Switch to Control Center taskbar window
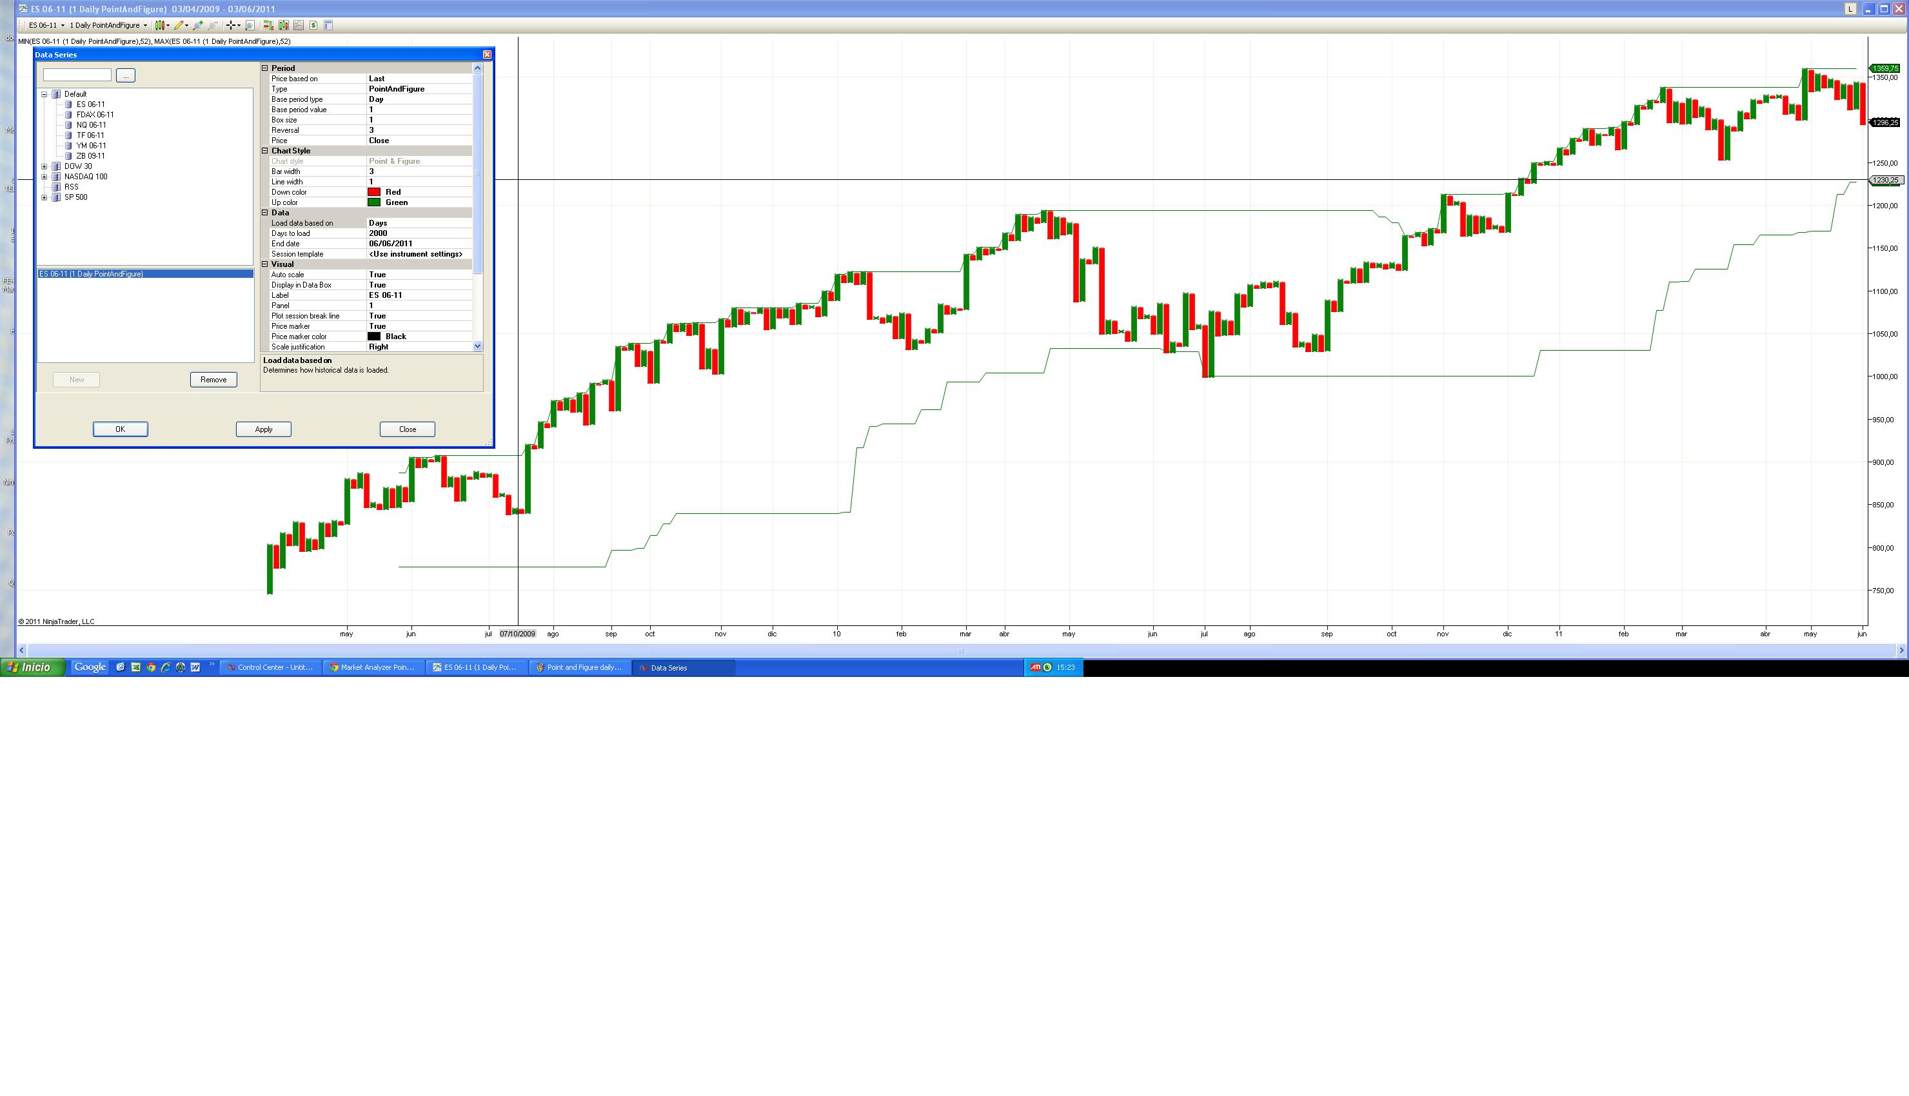Viewport: 1909px width, 1096px height. [270, 668]
